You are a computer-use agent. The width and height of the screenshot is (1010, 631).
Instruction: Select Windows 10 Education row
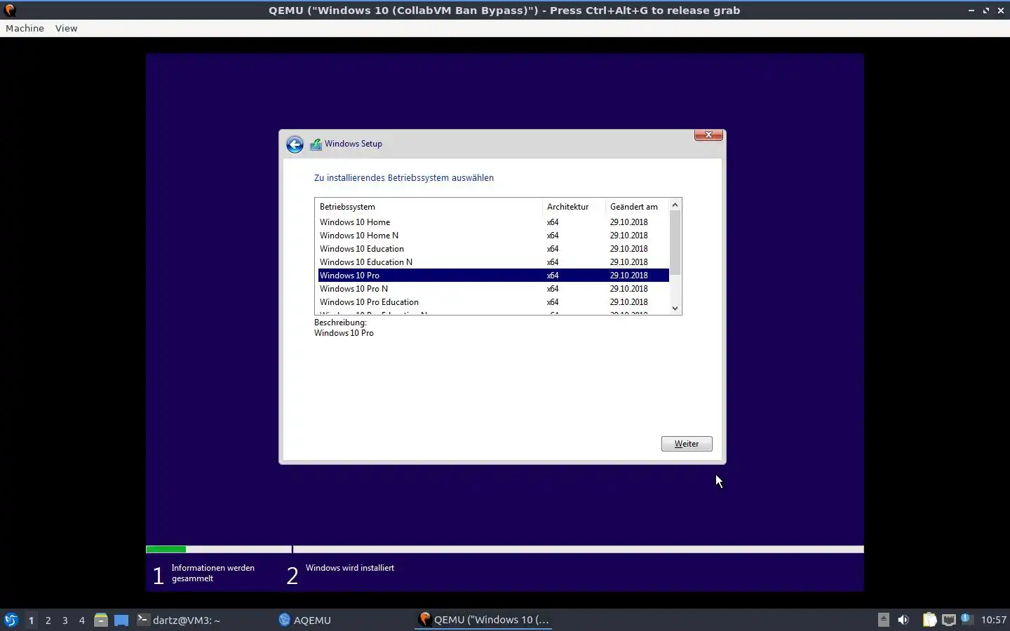pyautogui.click(x=493, y=249)
